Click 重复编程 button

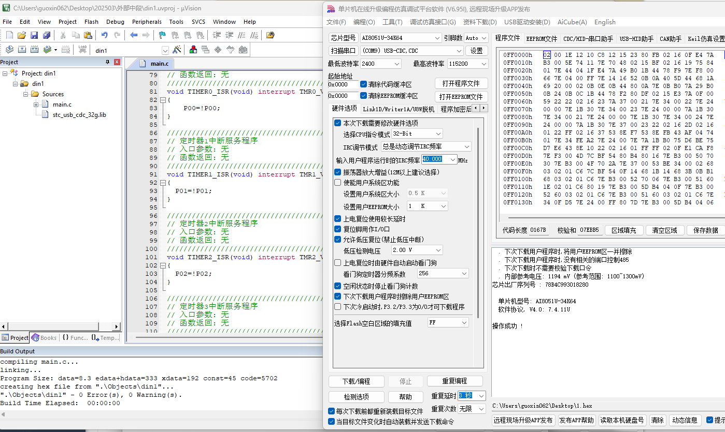point(454,381)
